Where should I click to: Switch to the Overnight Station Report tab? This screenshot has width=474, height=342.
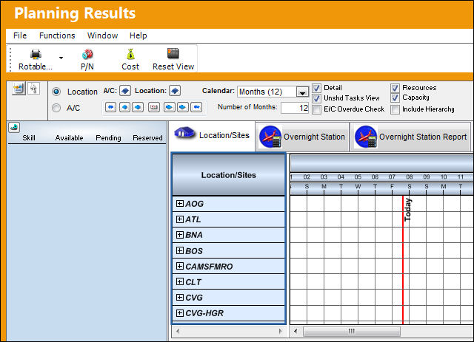coord(411,137)
